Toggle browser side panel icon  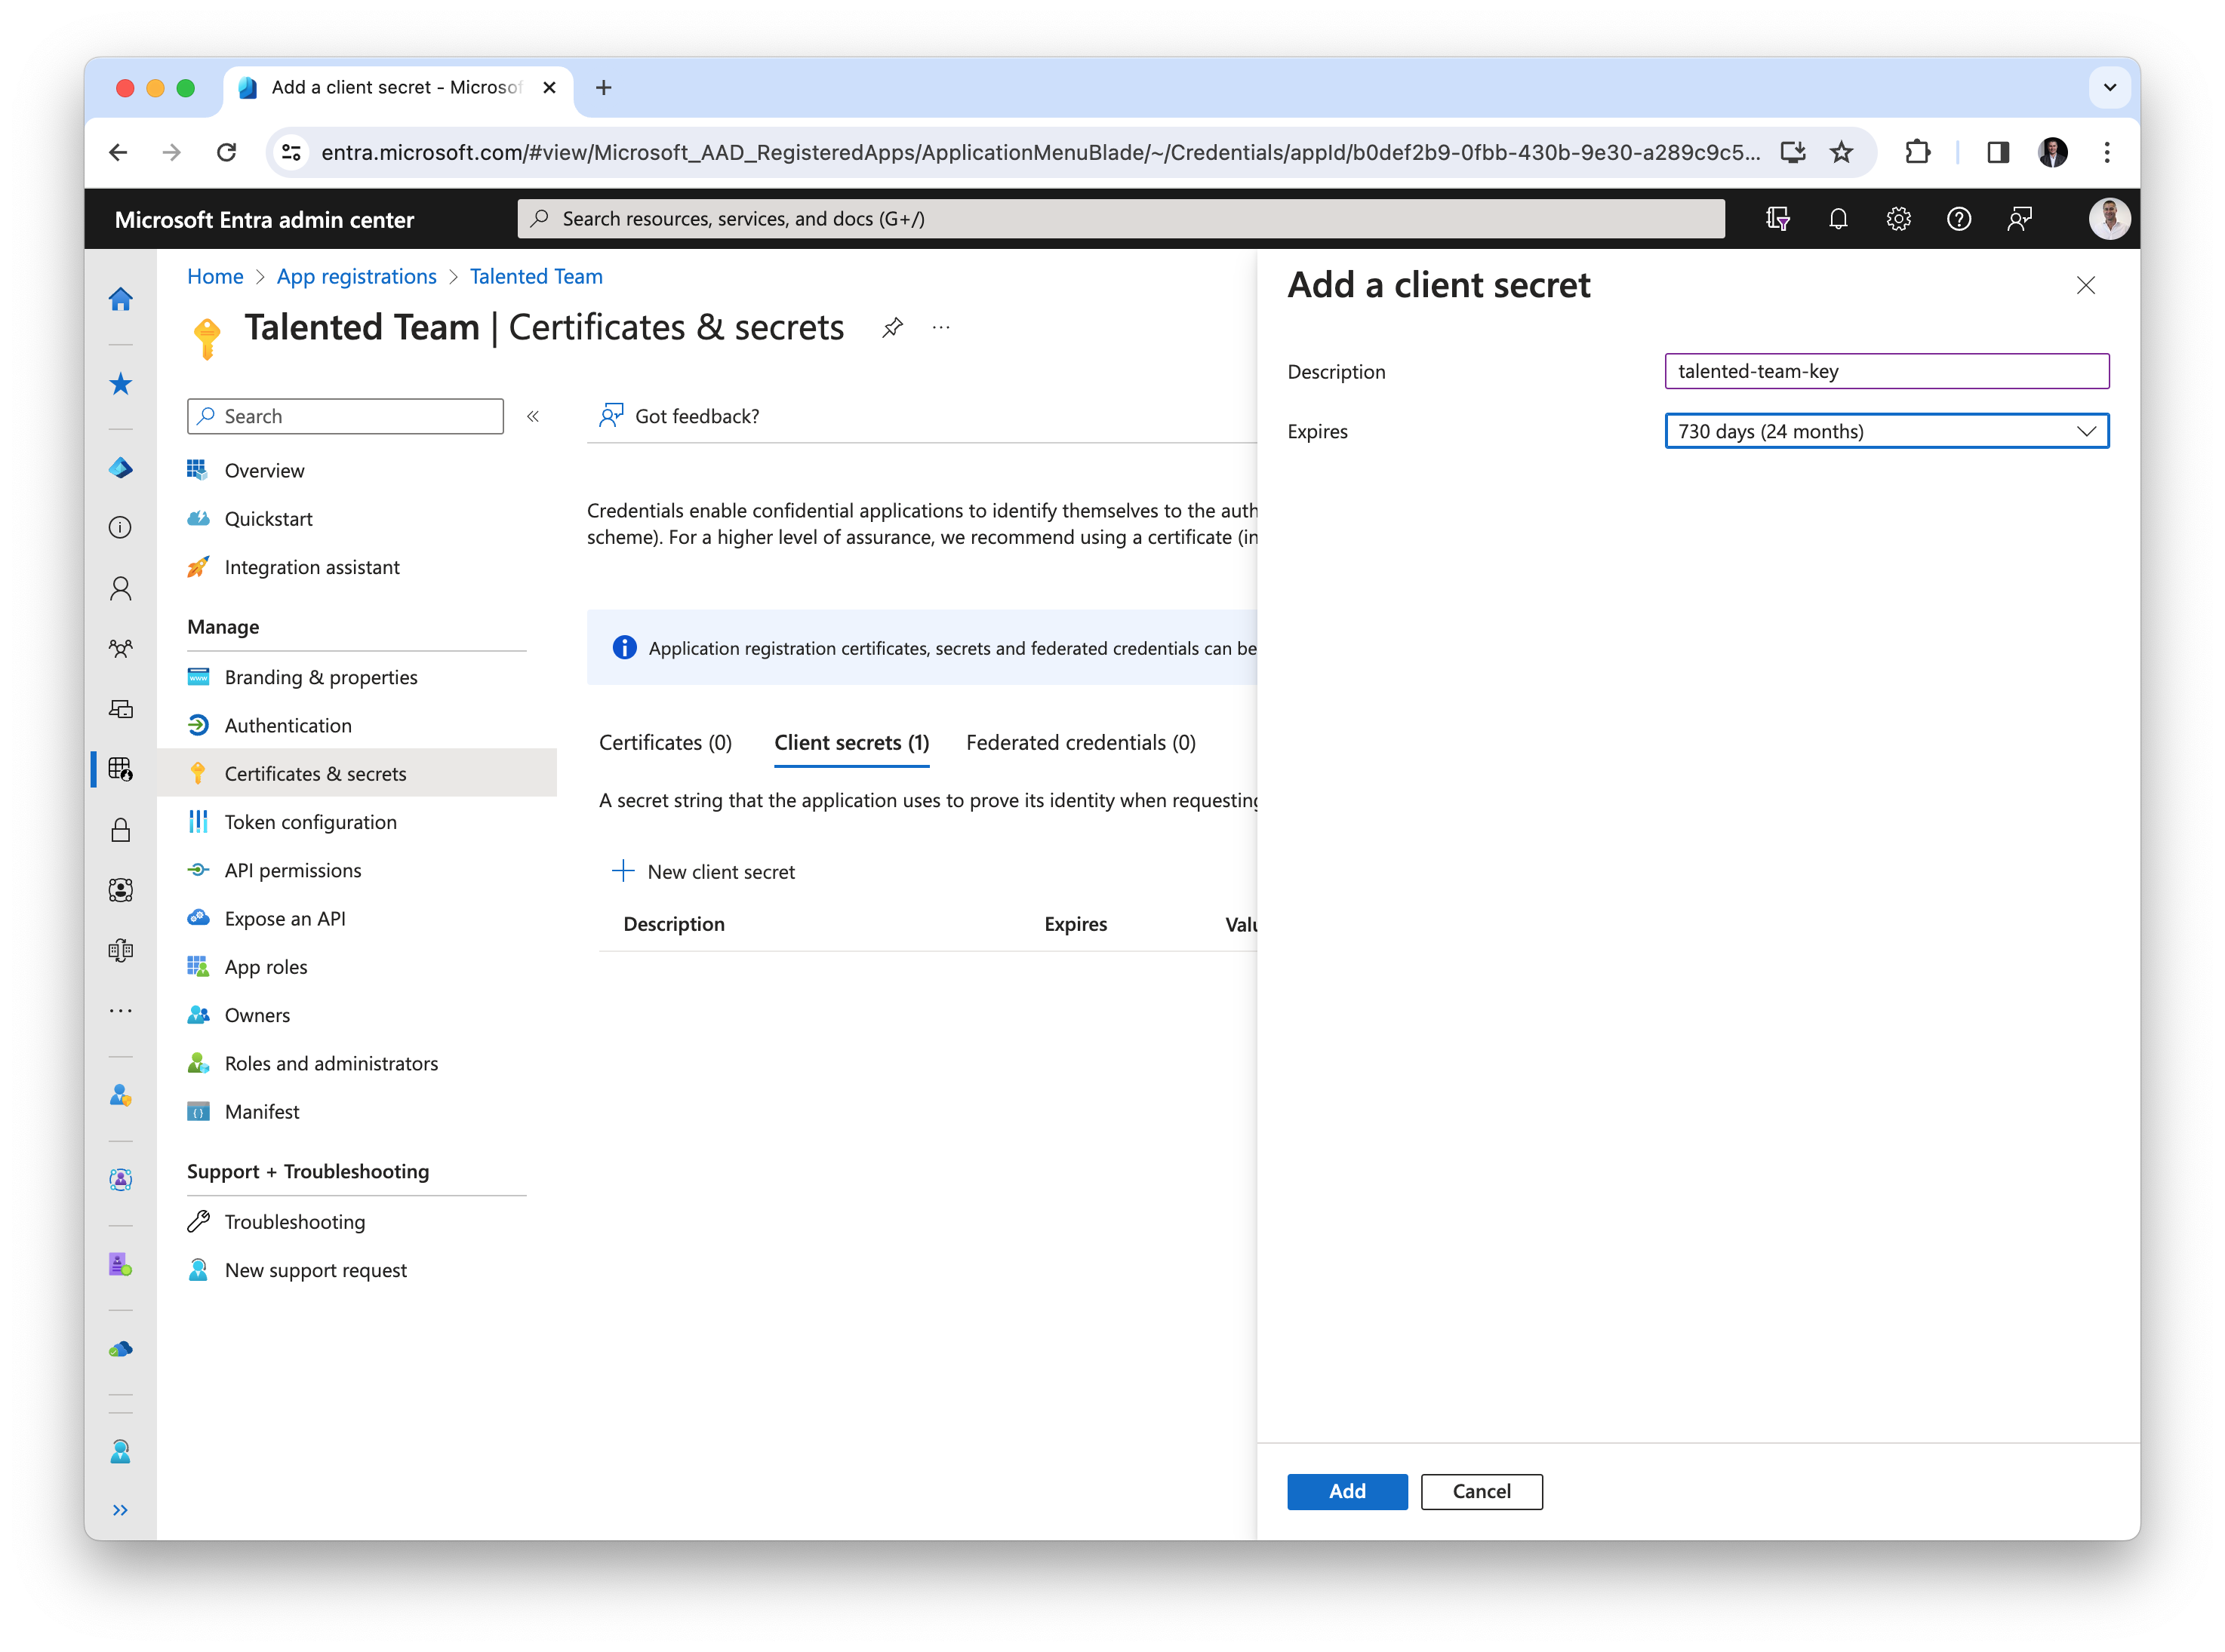[x=1998, y=152]
